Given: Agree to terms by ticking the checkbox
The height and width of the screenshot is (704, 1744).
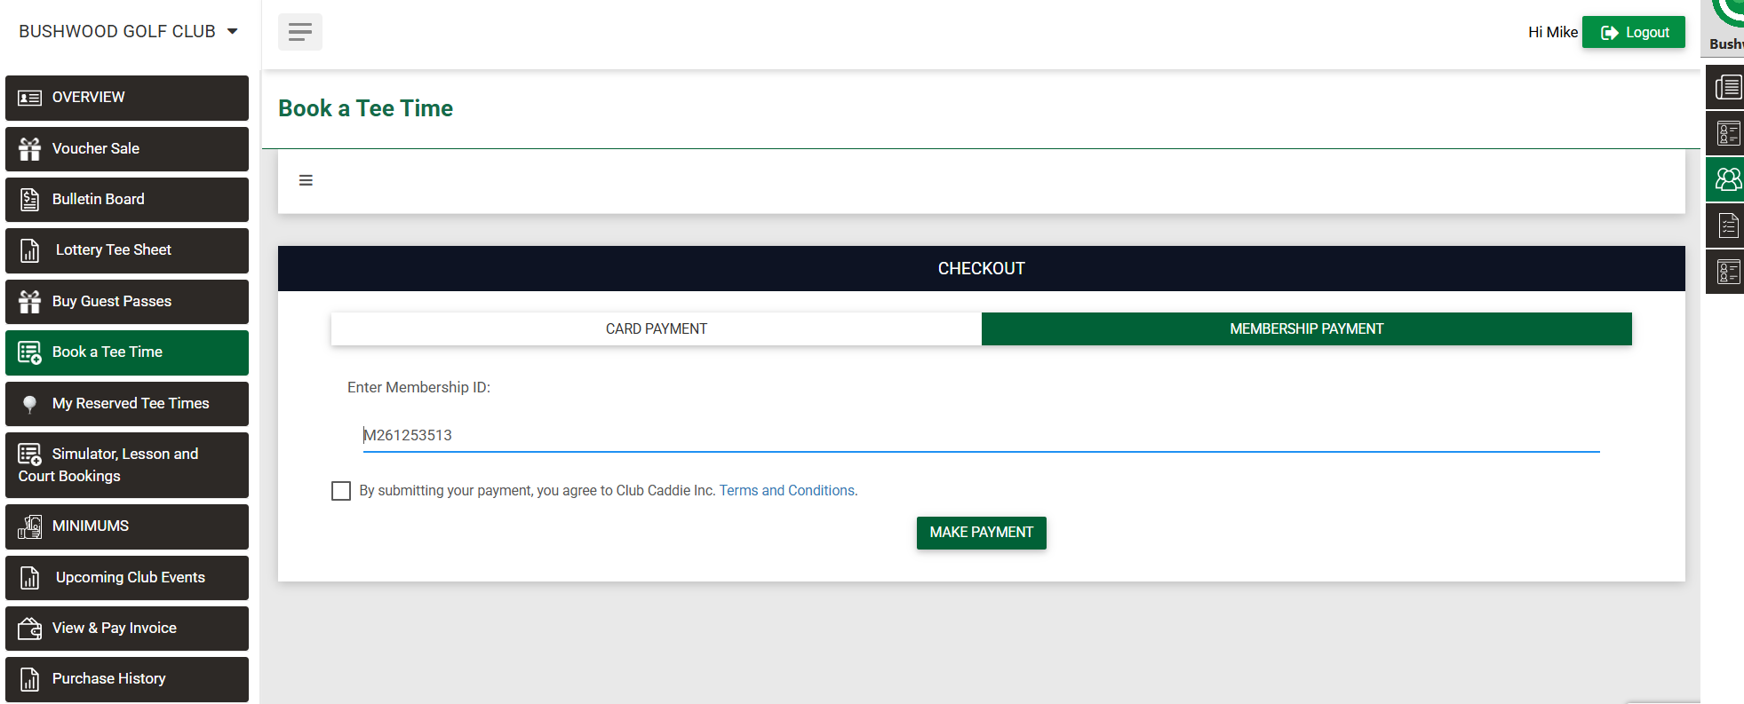Looking at the screenshot, I should coord(341,491).
